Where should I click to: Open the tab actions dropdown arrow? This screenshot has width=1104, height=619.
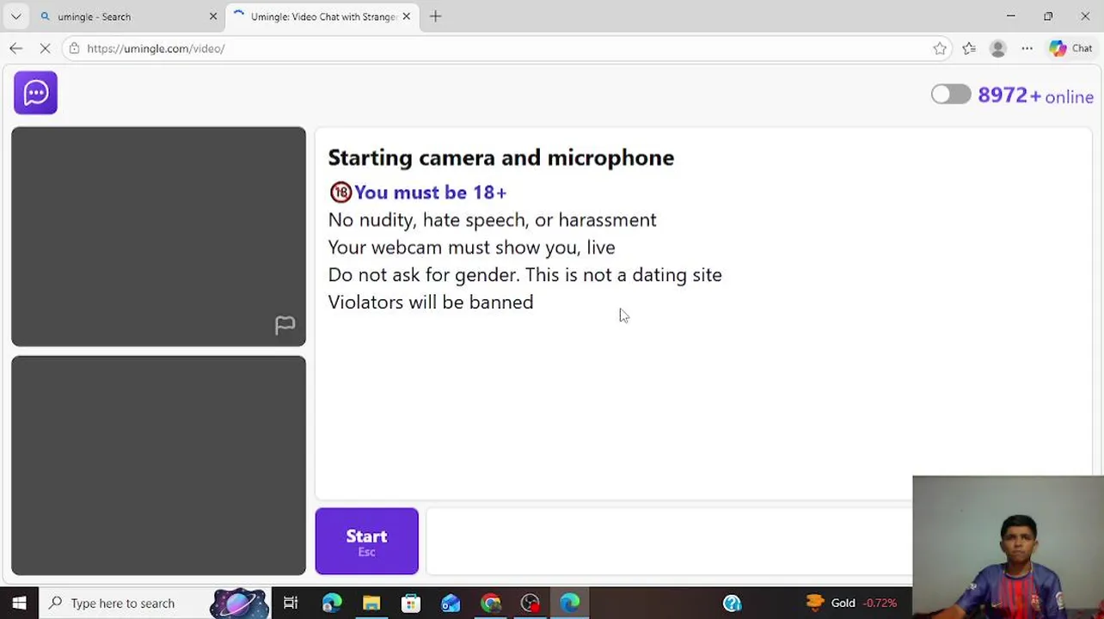[x=15, y=16]
